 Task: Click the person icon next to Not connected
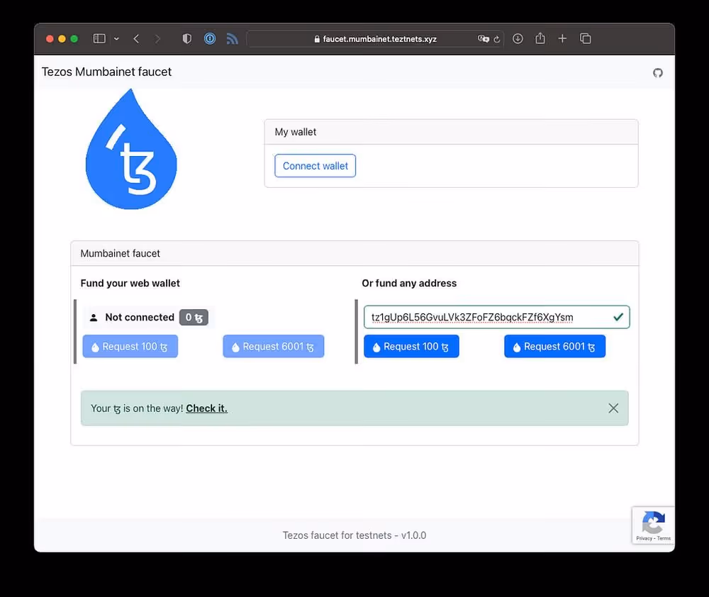(x=93, y=317)
